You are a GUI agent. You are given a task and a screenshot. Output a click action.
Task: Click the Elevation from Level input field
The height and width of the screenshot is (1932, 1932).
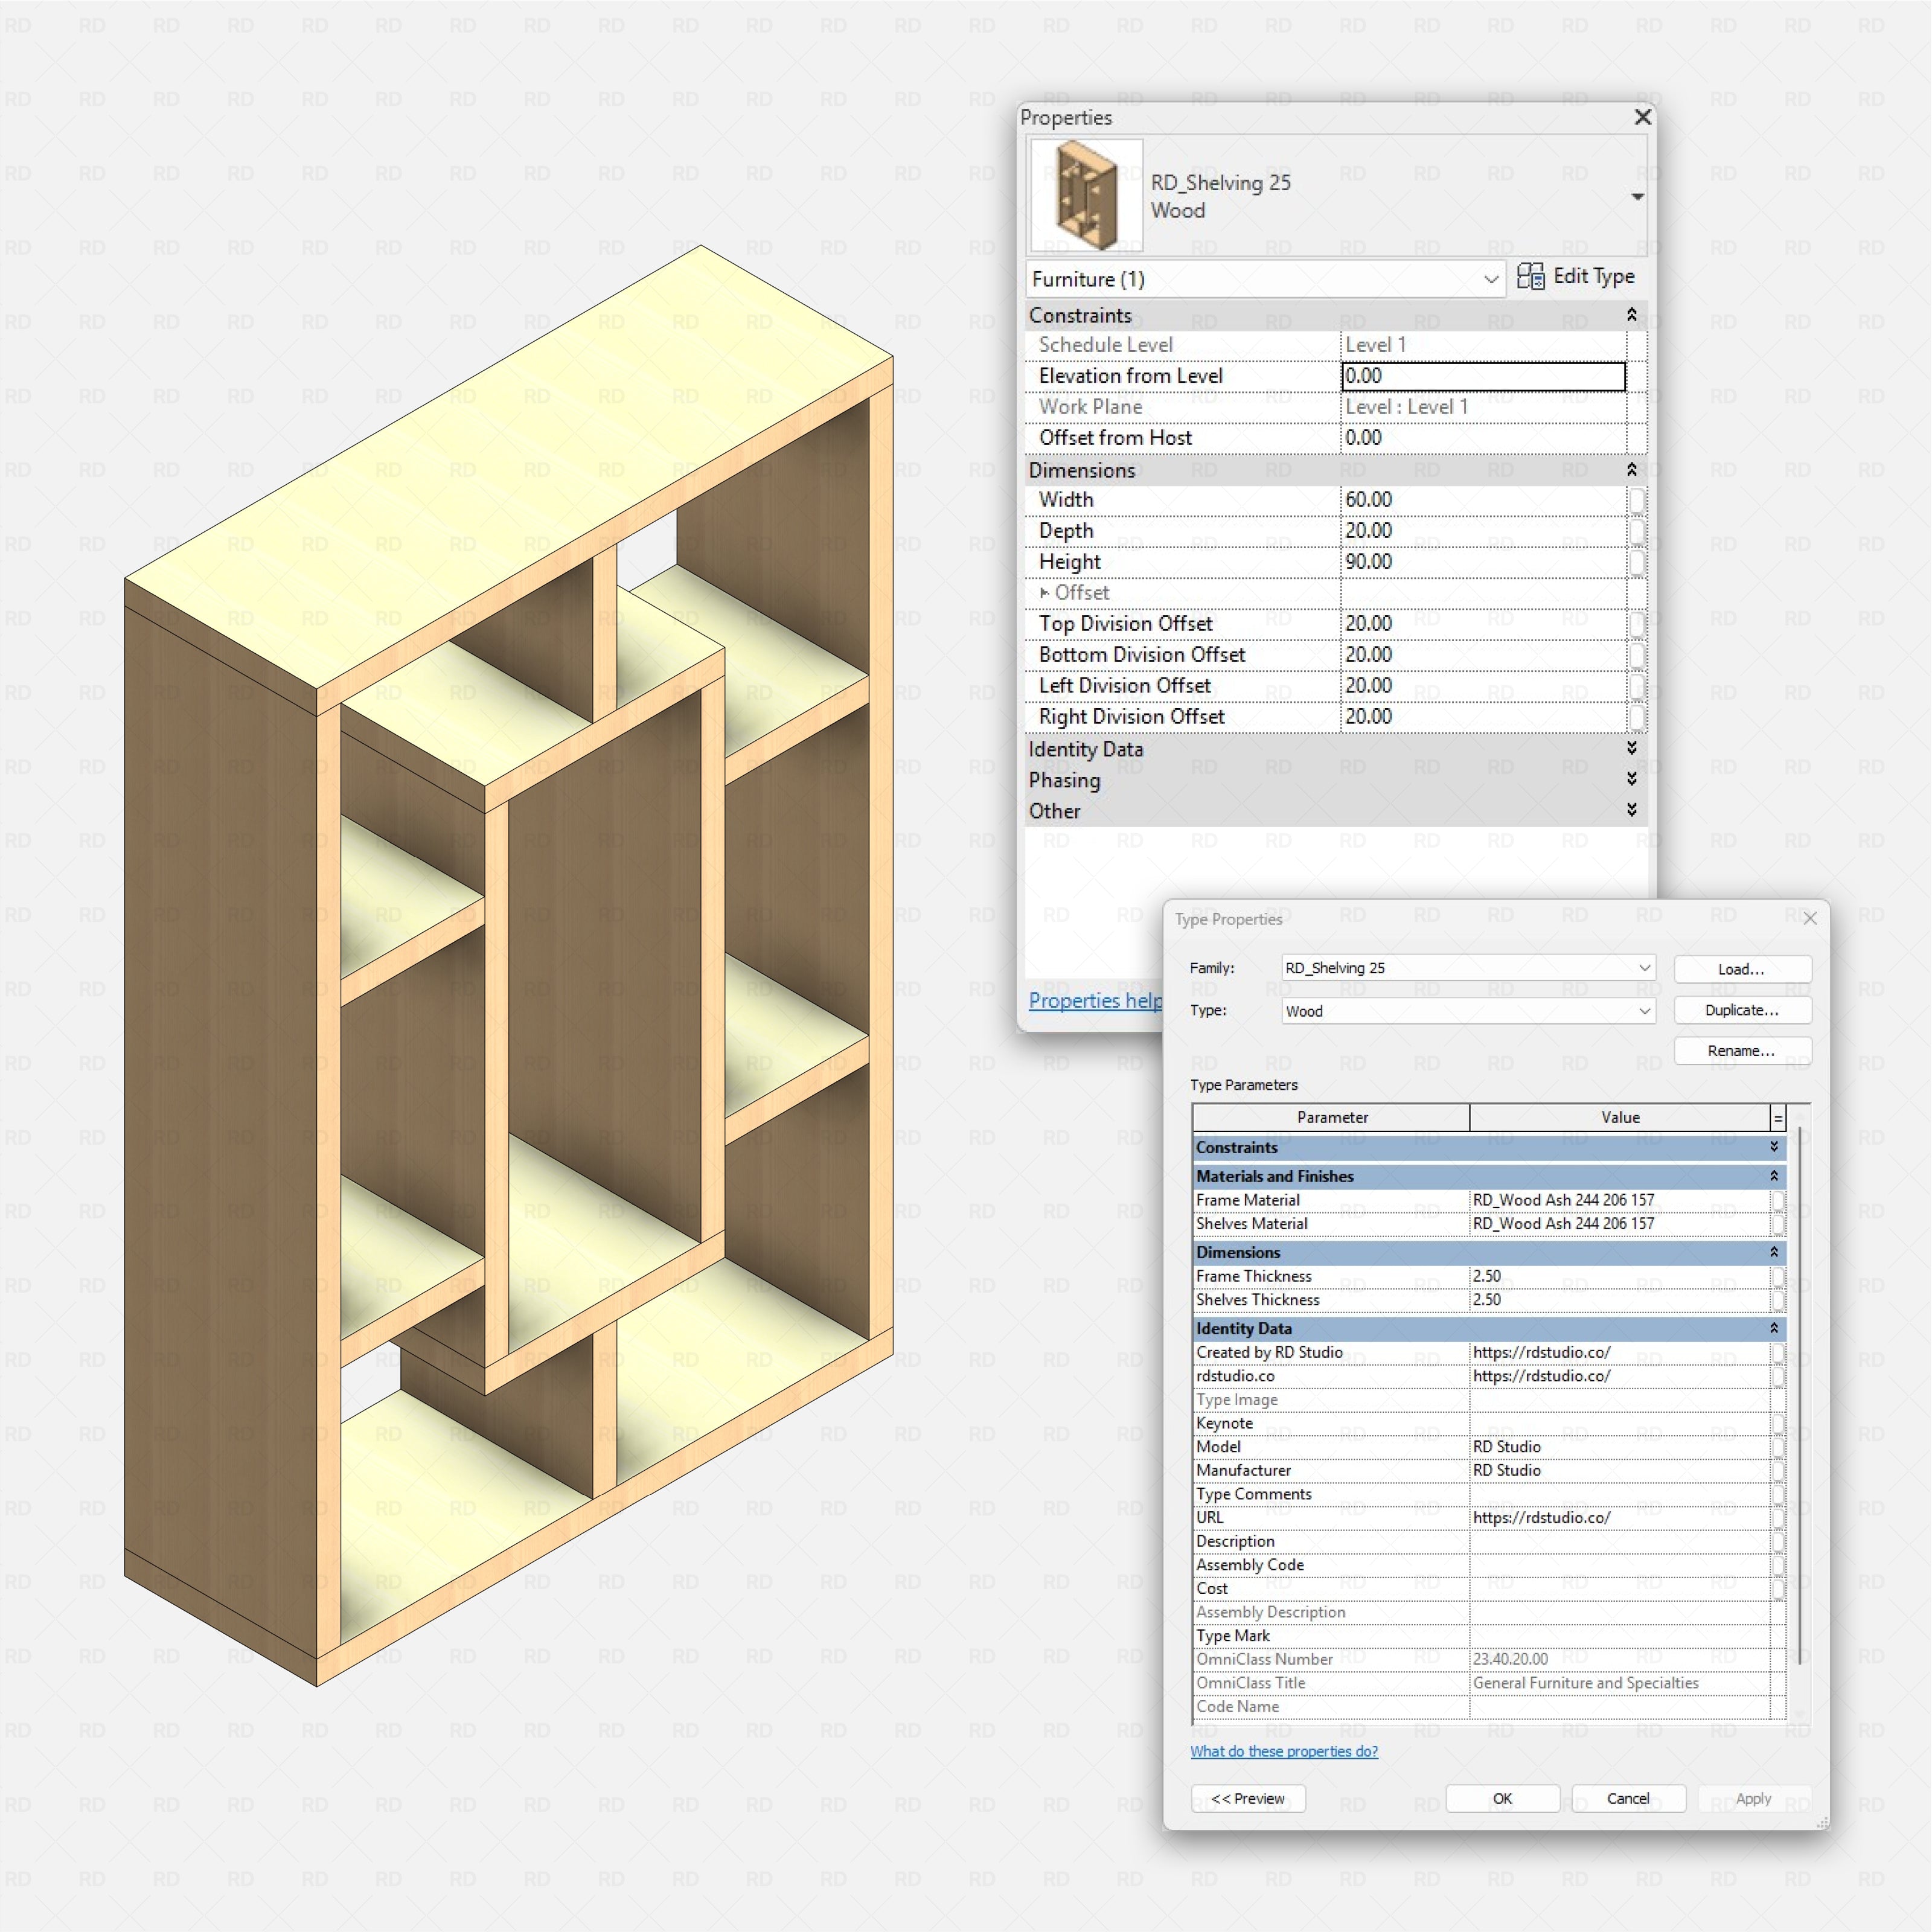coord(1483,376)
